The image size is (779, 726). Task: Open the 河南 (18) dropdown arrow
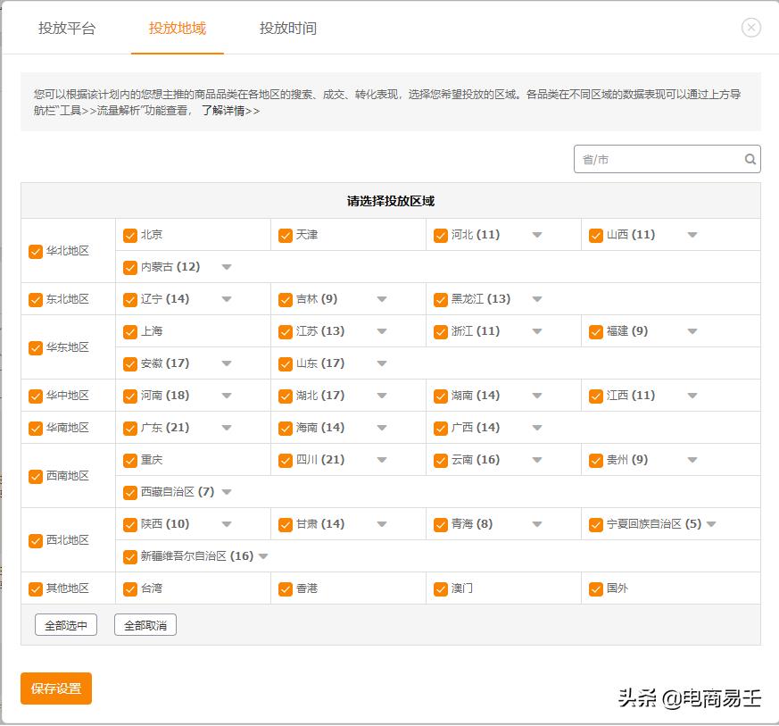click(227, 396)
